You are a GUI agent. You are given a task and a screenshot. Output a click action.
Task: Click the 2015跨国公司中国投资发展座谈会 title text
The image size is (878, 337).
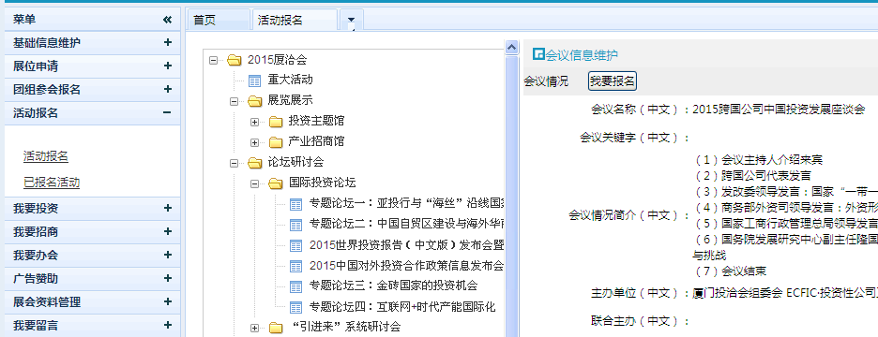pos(779,109)
